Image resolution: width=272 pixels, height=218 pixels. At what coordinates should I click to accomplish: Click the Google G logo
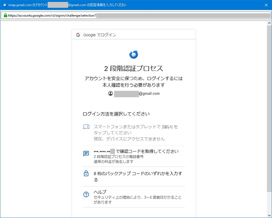coord(78,35)
